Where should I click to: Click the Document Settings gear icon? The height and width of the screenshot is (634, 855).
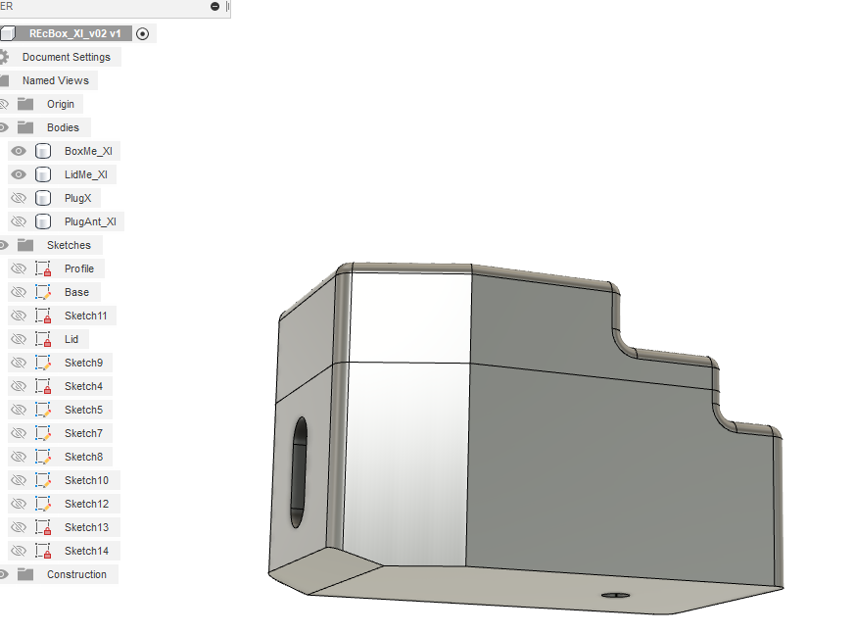coord(4,57)
